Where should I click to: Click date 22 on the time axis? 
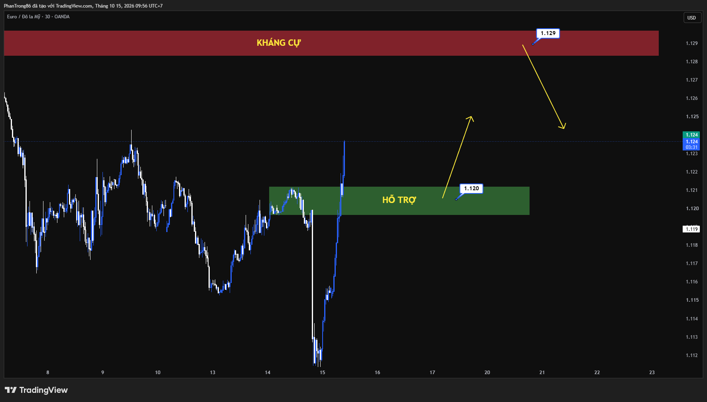click(597, 373)
